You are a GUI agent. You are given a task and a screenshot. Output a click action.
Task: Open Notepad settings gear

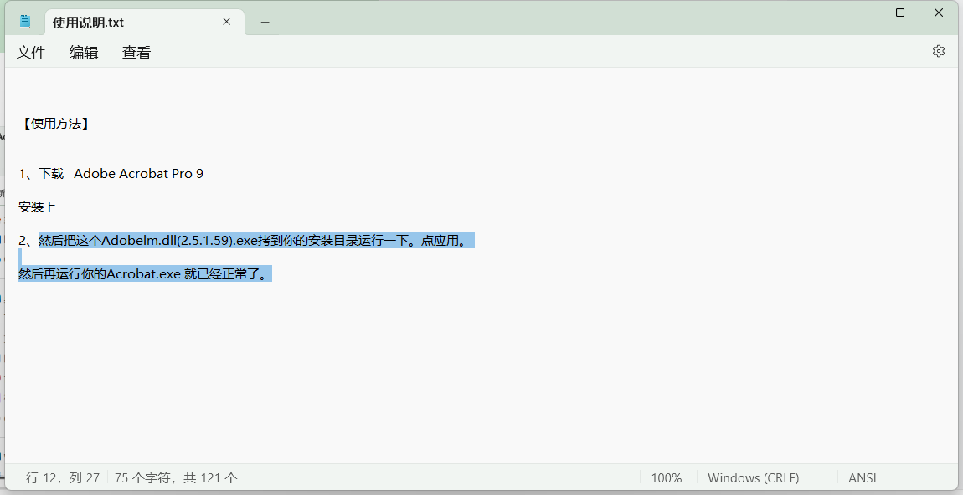[x=939, y=52]
